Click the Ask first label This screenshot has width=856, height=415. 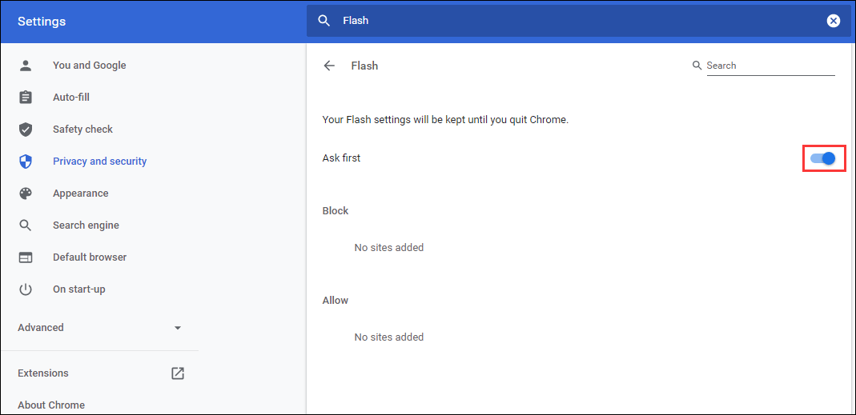(x=342, y=158)
